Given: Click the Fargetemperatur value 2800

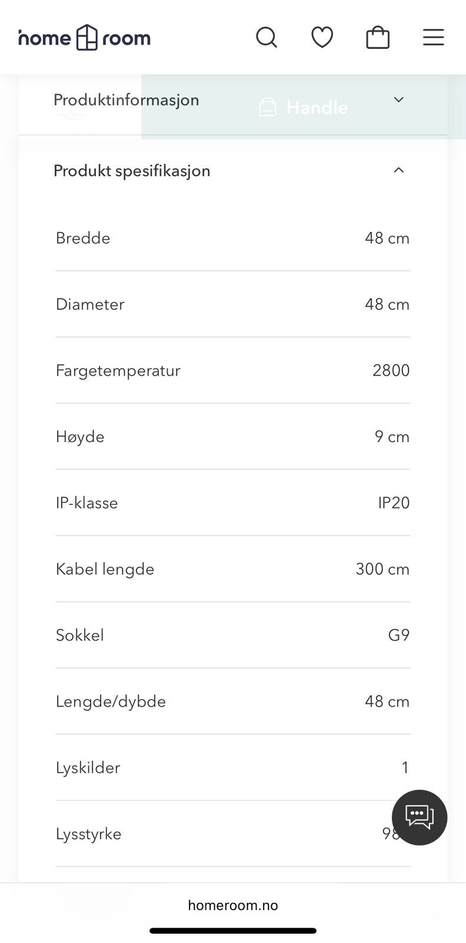Looking at the screenshot, I should click(391, 370).
